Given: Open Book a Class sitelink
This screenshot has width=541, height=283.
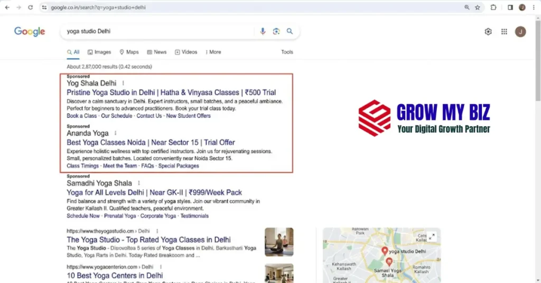Looking at the screenshot, I should pyautogui.click(x=82, y=116).
